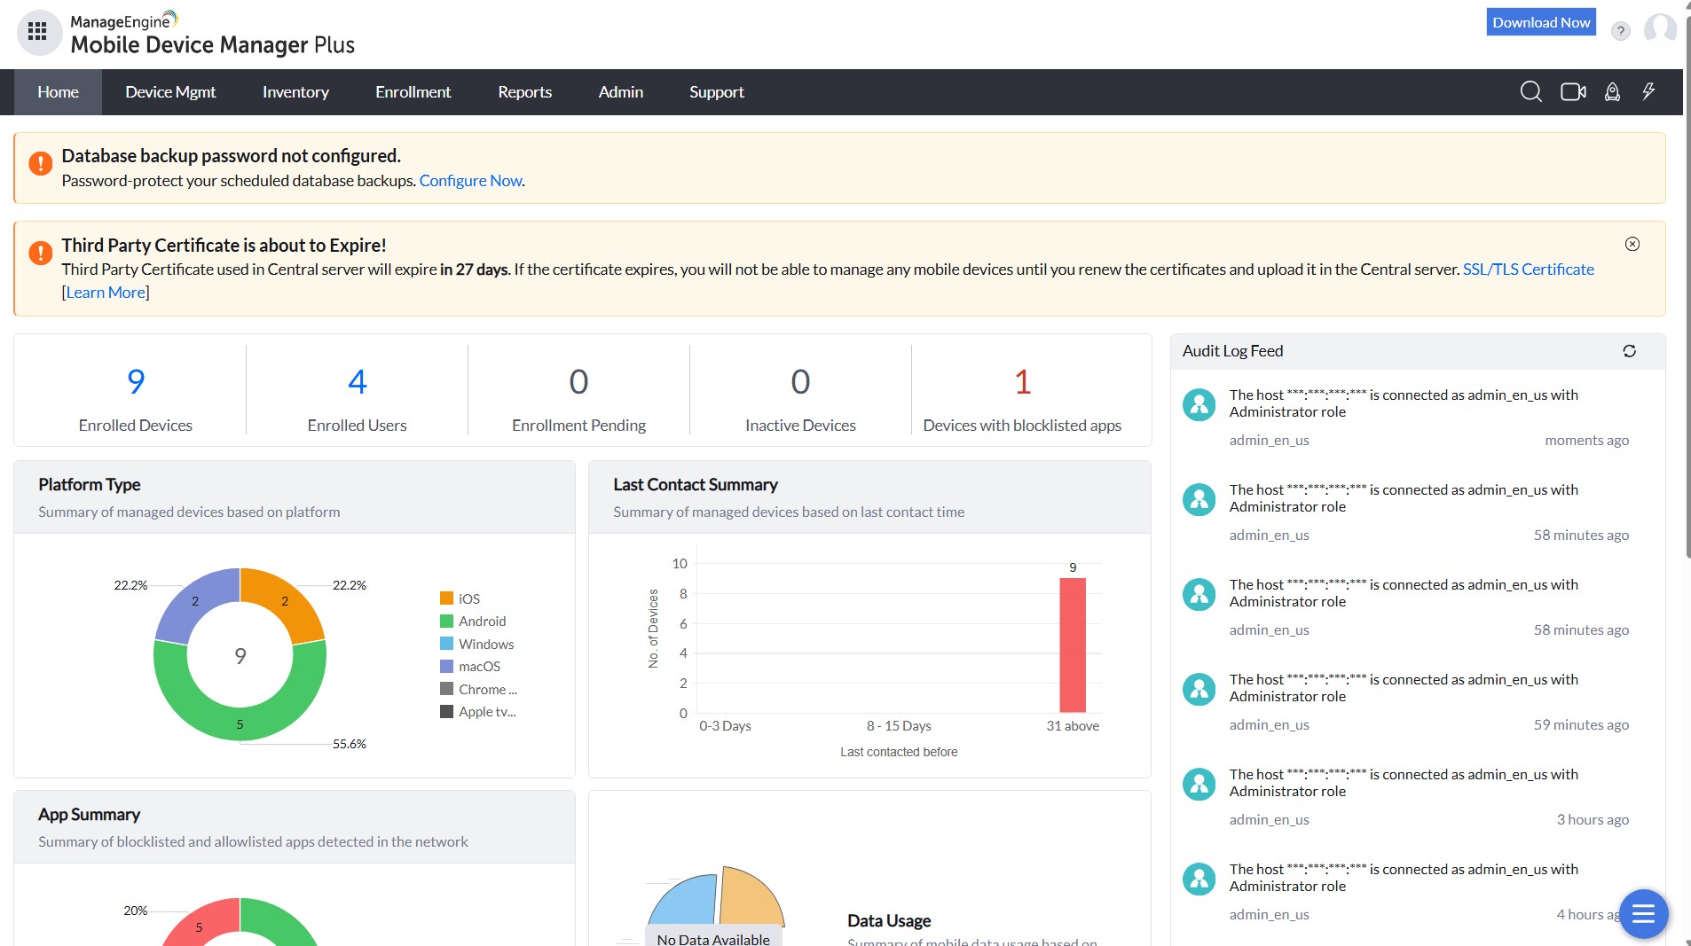Click the 'Platform Type' heading
The height and width of the screenshot is (946, 1691).
click(x=89, y=484)
